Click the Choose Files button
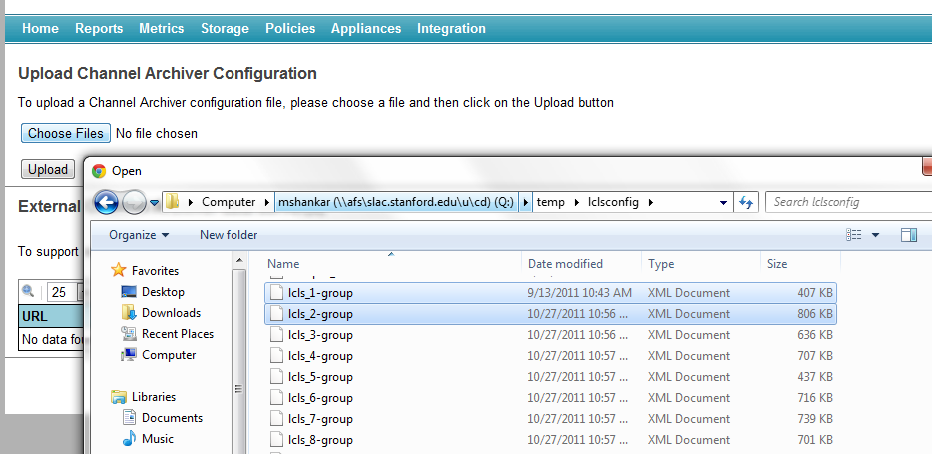The height and width of the screenshot is (454, 932). tap(65, 134)
